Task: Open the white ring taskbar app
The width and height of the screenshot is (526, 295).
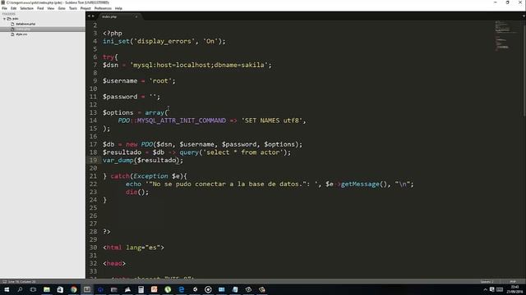Action: (x=208, y=289)
